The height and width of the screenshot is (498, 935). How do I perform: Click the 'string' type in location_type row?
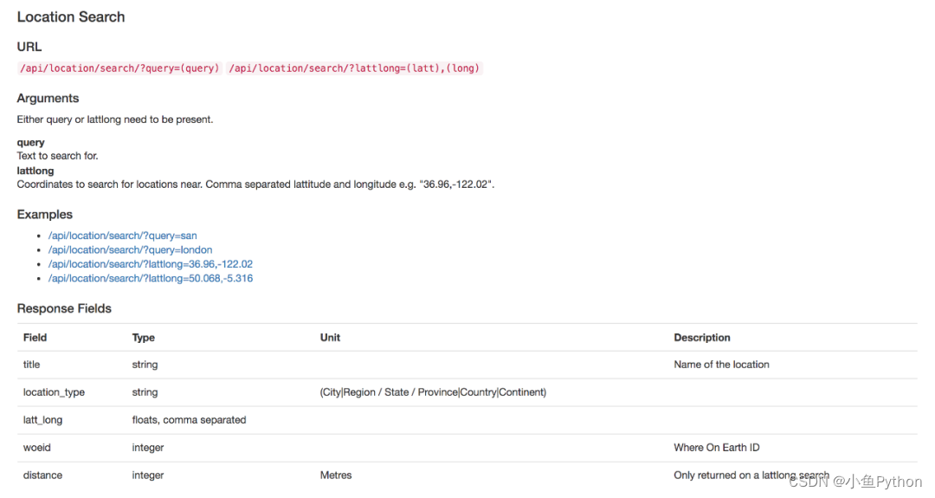tap(145, 392)
